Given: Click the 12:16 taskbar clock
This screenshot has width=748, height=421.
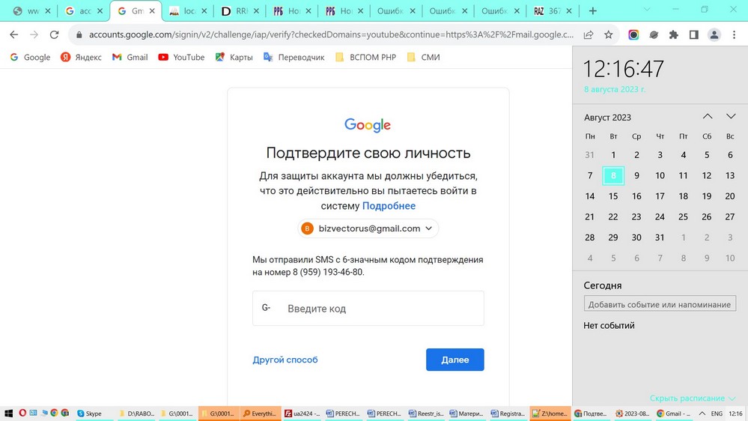Looking at the screenshot, I should click(x=735, y=414).
